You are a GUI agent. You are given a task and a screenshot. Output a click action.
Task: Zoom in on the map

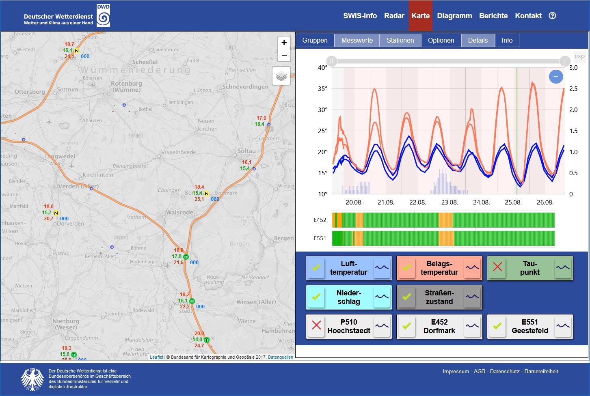pyautogui.click(x=284, y=43)
